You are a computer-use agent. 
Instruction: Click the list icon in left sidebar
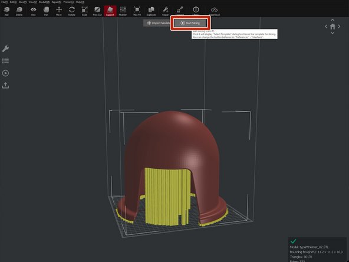click(x=5, y=61)
